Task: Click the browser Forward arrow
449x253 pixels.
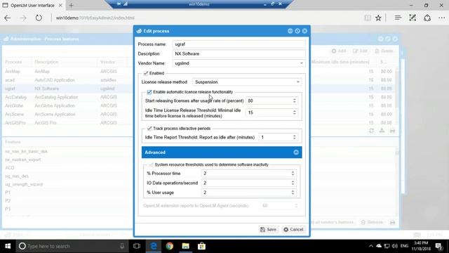Action: click(x=23, y=18)
